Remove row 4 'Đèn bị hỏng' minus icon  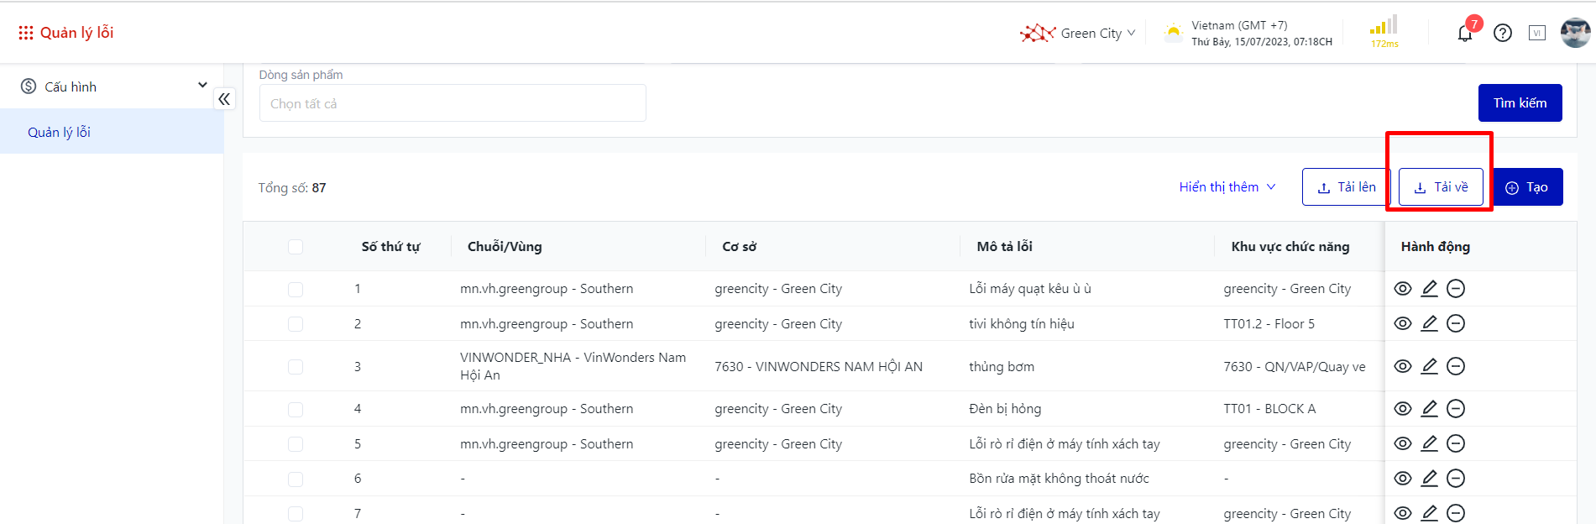click(x=1456, y=409)
